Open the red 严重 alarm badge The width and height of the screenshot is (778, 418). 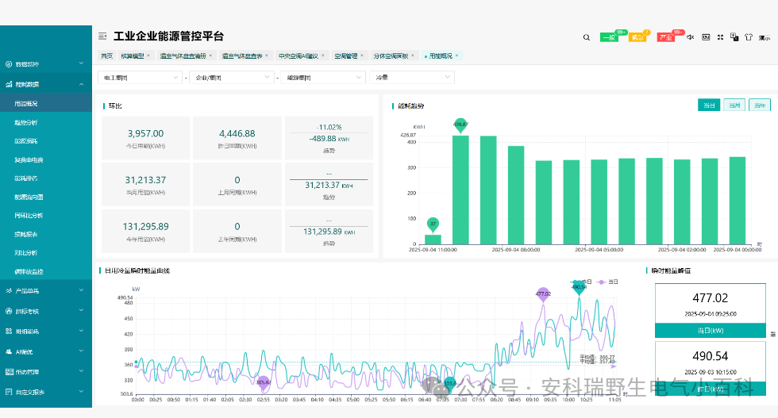pos(665,37)
